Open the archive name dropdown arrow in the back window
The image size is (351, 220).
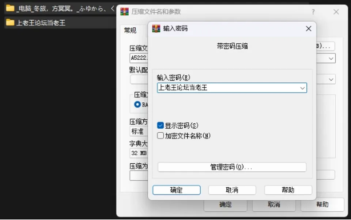331,58
